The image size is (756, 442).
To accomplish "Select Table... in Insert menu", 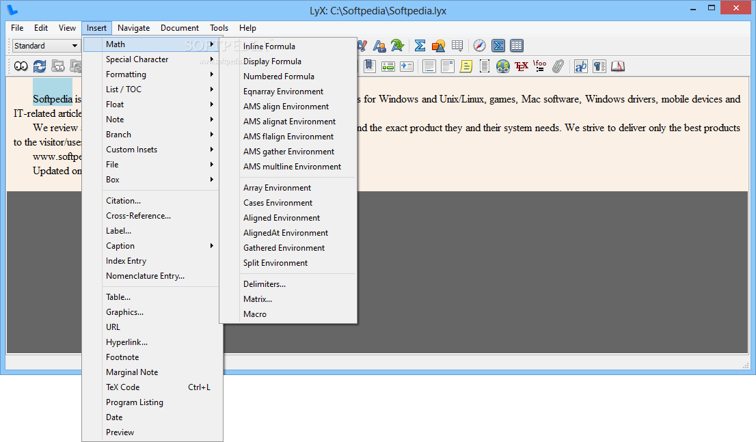I will [151, 297].
